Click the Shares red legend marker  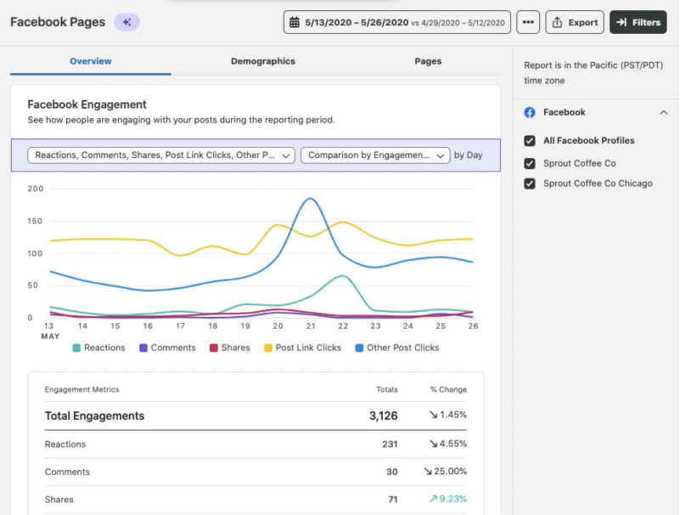click(x=214, y=348)
